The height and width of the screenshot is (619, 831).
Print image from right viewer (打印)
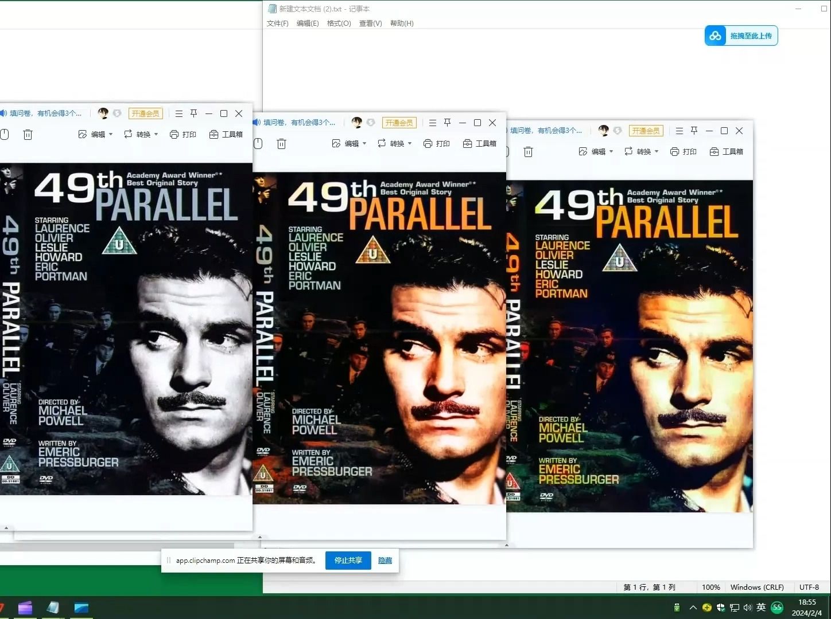pos(684,151)
